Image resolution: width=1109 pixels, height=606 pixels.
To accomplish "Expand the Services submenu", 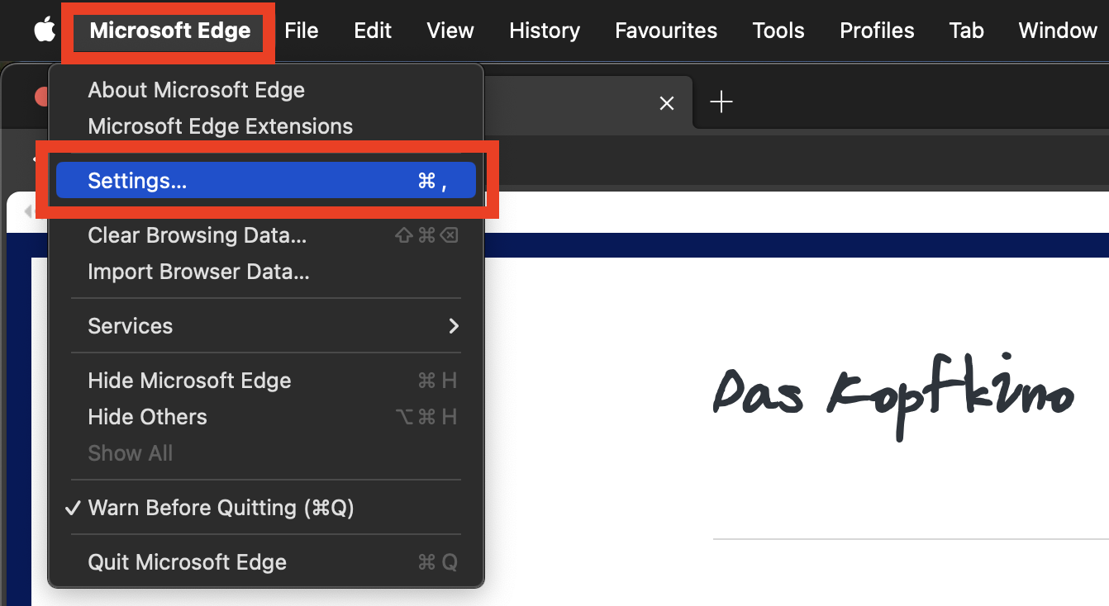I will tap(266, 326).
